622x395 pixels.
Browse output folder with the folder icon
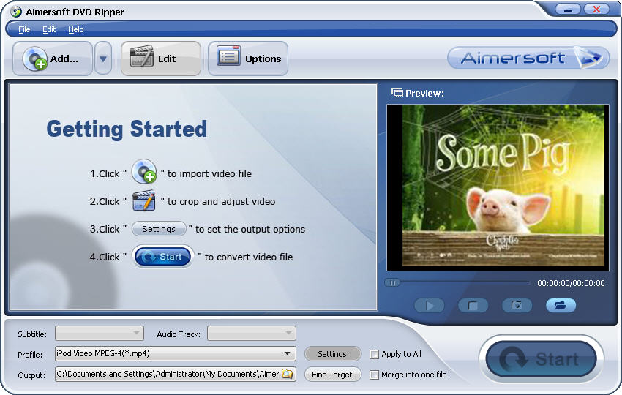pyautogui.click(x=288, y=374)
